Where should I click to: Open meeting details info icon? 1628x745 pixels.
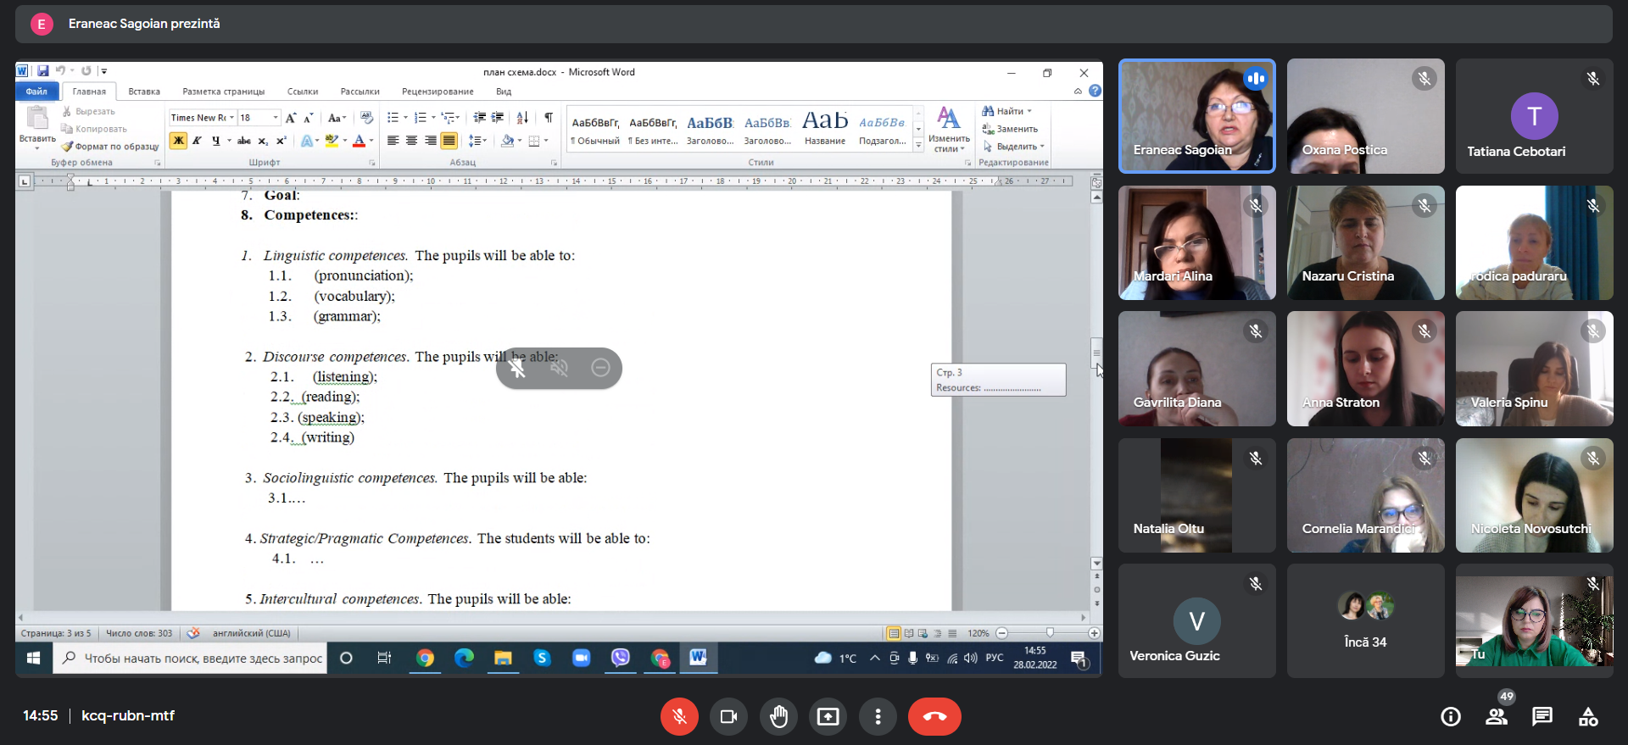(1451, 717)
